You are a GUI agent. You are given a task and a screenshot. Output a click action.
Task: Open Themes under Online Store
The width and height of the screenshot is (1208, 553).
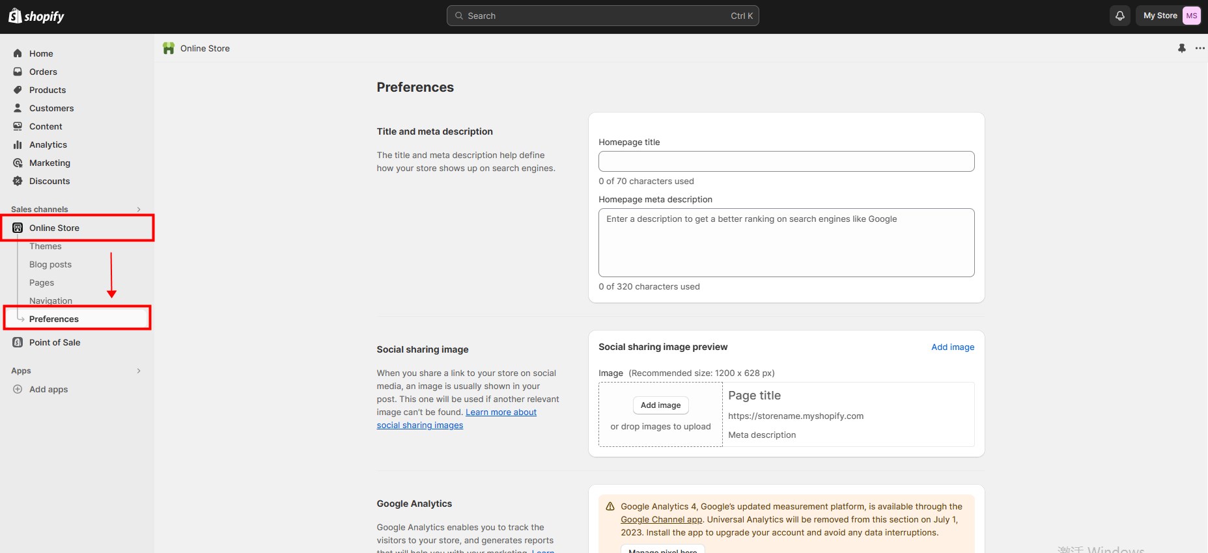(x=45, y=246)
